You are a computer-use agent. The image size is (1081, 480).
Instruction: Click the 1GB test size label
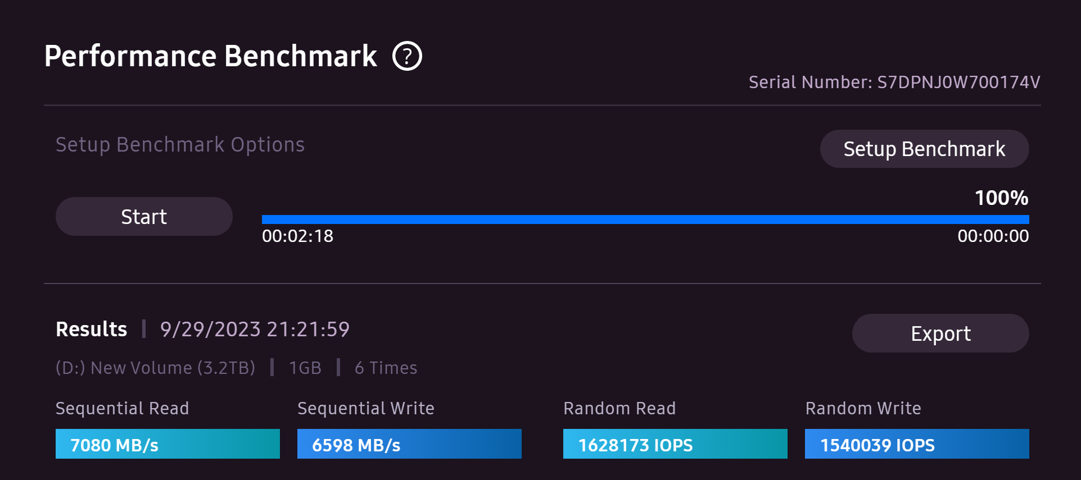[x=305, y=368]
